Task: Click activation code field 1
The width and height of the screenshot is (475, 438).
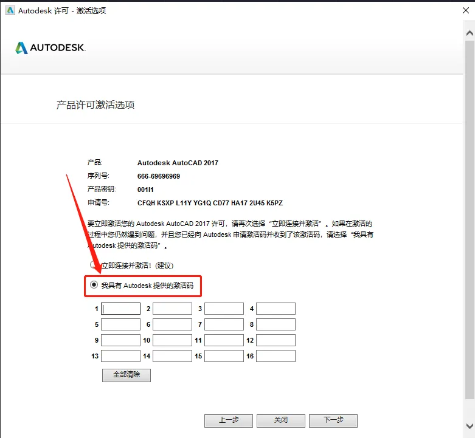Action: point(120,309)
